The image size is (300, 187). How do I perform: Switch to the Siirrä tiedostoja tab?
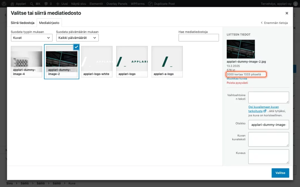pyautogui.click(x=23, y=23)
